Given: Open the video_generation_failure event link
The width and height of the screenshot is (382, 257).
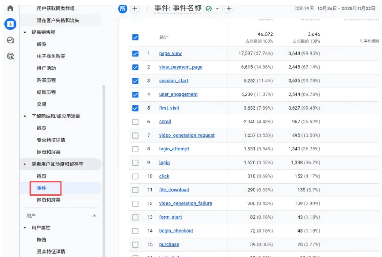Looking at the screenshot, I should pos(185,203).
